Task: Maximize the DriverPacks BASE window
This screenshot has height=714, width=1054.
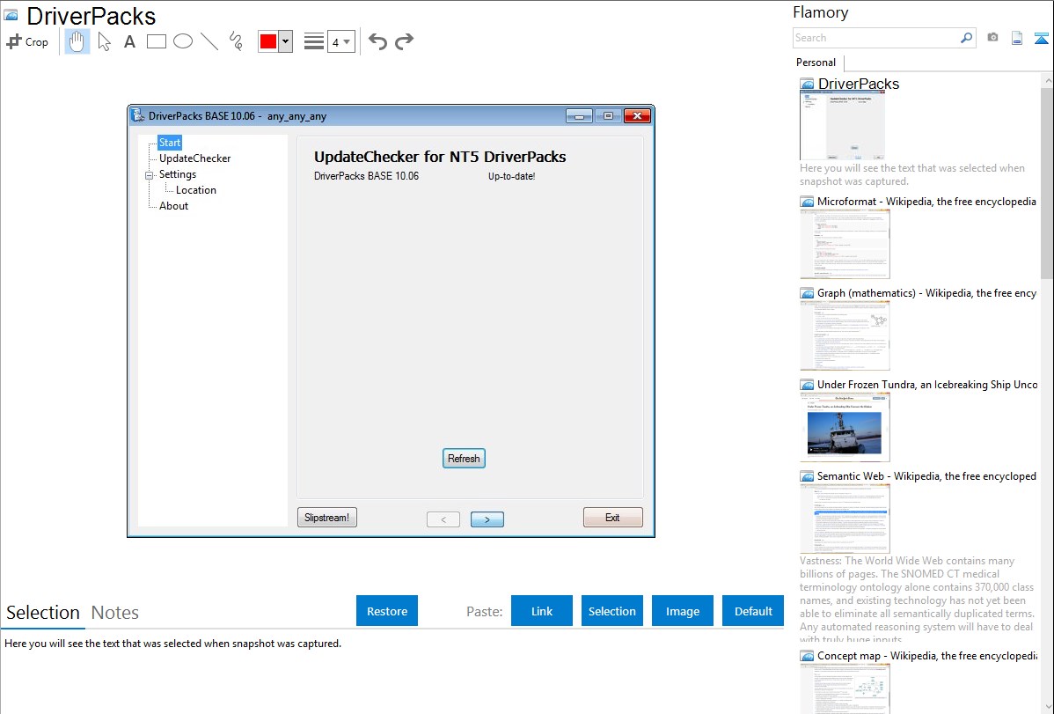Action: coord(608,115)
